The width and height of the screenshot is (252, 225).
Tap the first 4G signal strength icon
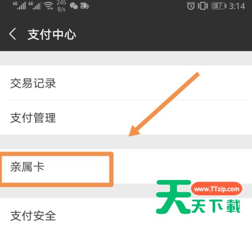tap(19, 6)
